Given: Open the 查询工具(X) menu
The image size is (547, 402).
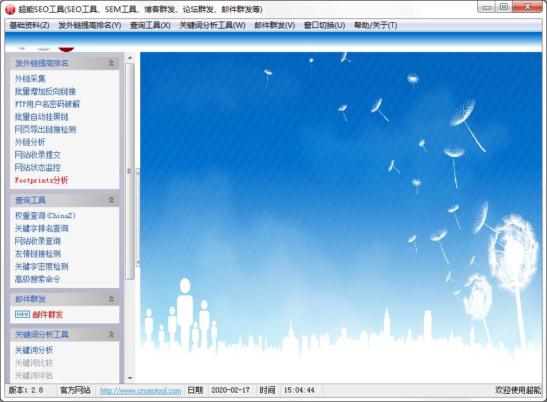Looking at the screenshot, I should (x=150, y=25).
